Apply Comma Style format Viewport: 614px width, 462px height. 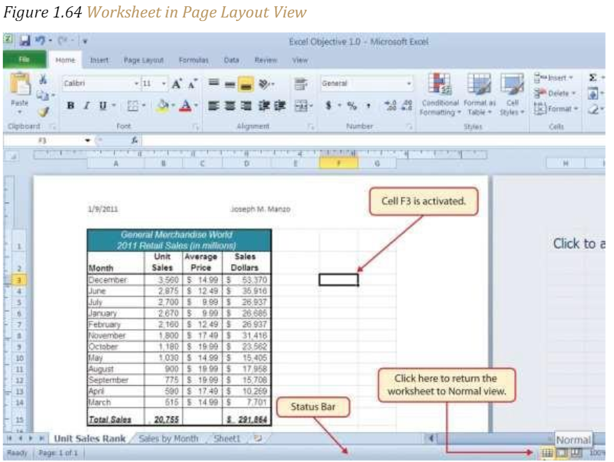pos(369,106)
